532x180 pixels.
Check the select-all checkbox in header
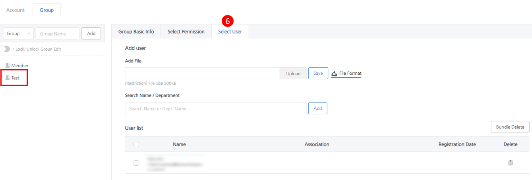point(136,144)
